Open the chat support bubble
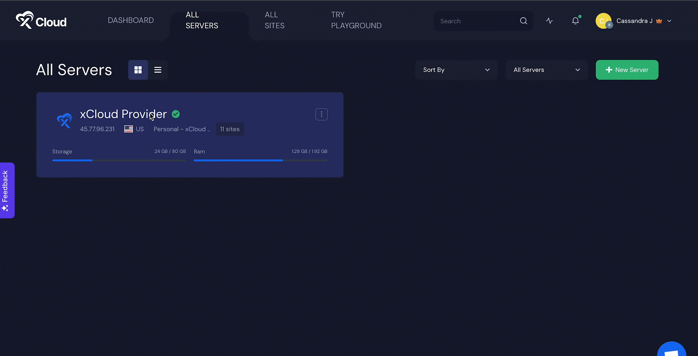 (x=671, y=350)
